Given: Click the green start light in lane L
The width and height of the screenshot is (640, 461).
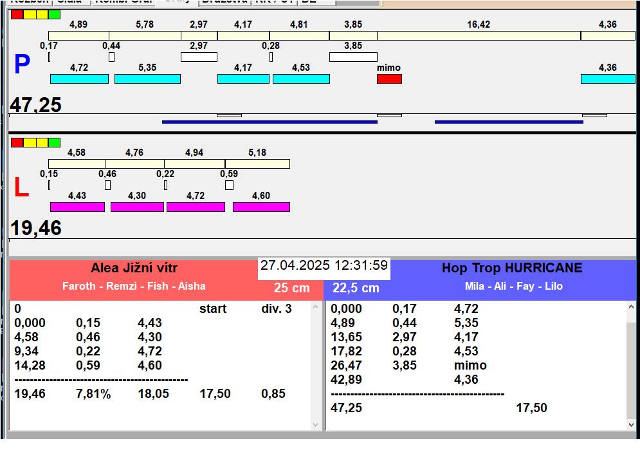Looking at the screenshot, I should (54, 142).
